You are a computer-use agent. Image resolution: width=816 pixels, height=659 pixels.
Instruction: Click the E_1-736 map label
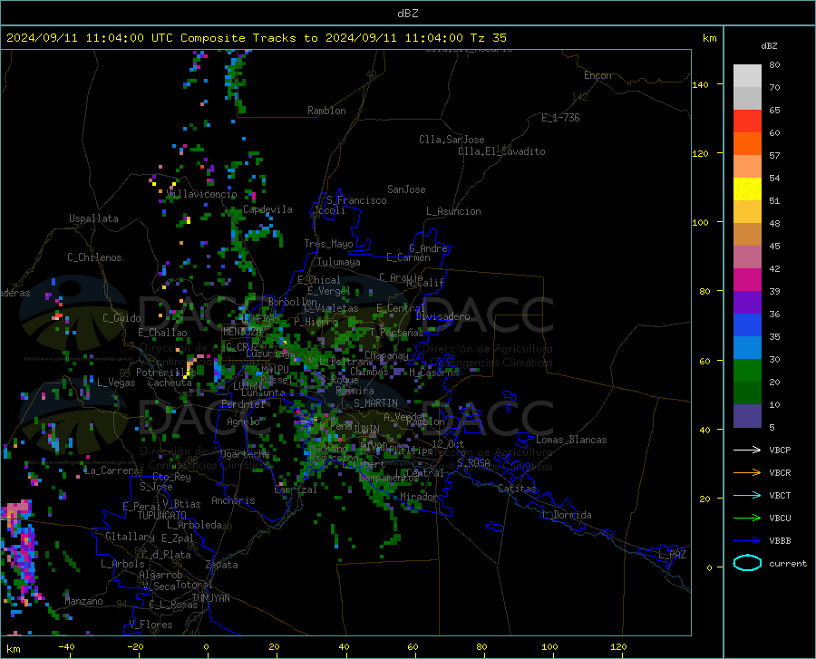(560, 118)
